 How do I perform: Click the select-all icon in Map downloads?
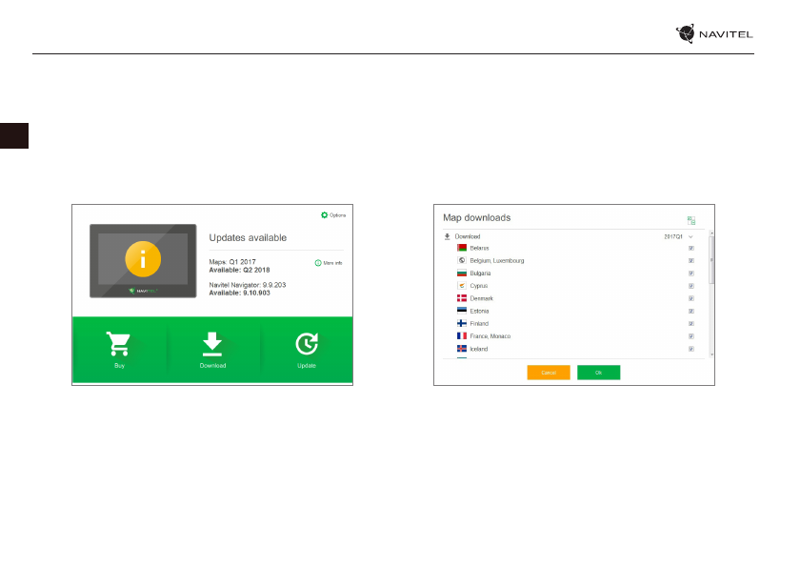(x=691, y=220)
